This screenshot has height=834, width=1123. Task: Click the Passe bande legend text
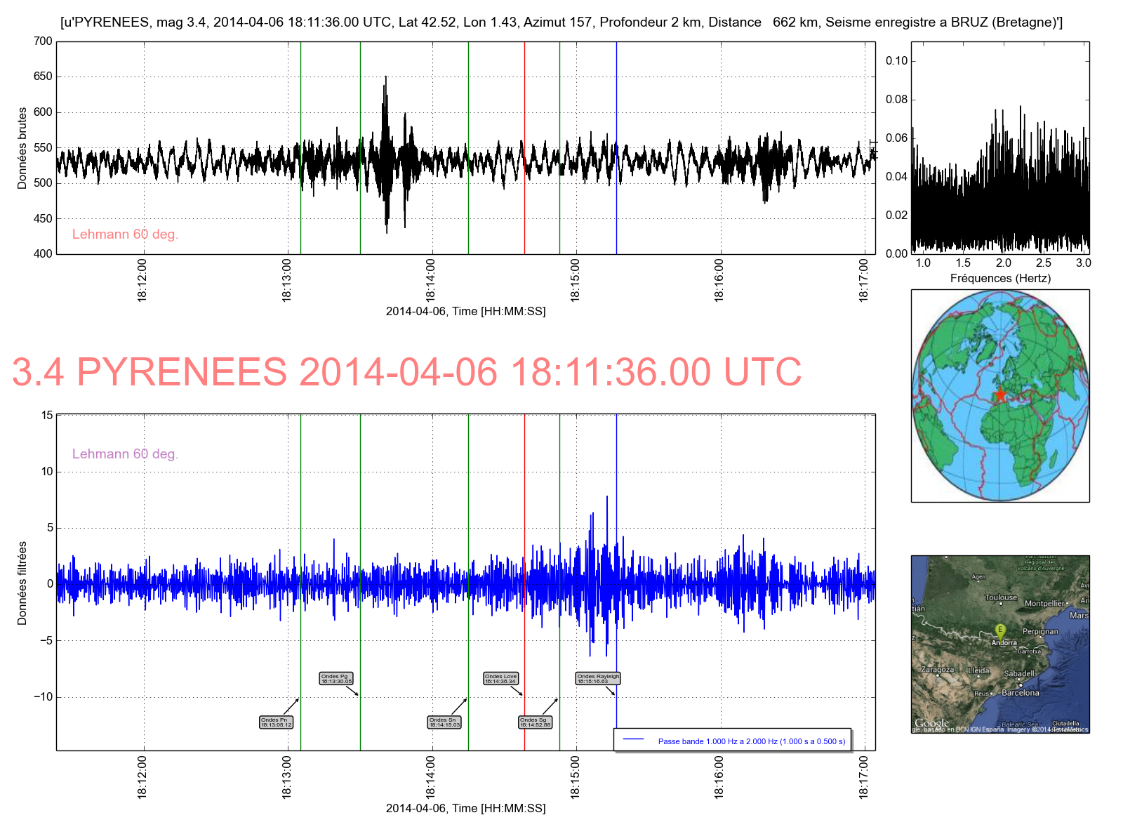pos(751,741)
